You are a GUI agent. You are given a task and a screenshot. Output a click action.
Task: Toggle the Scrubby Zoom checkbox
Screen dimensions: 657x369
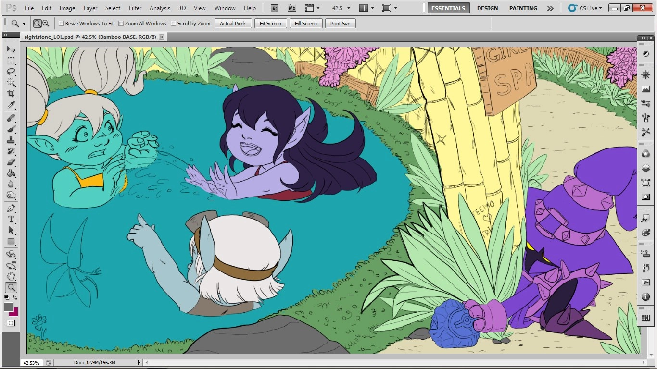[x=174, y=23]
